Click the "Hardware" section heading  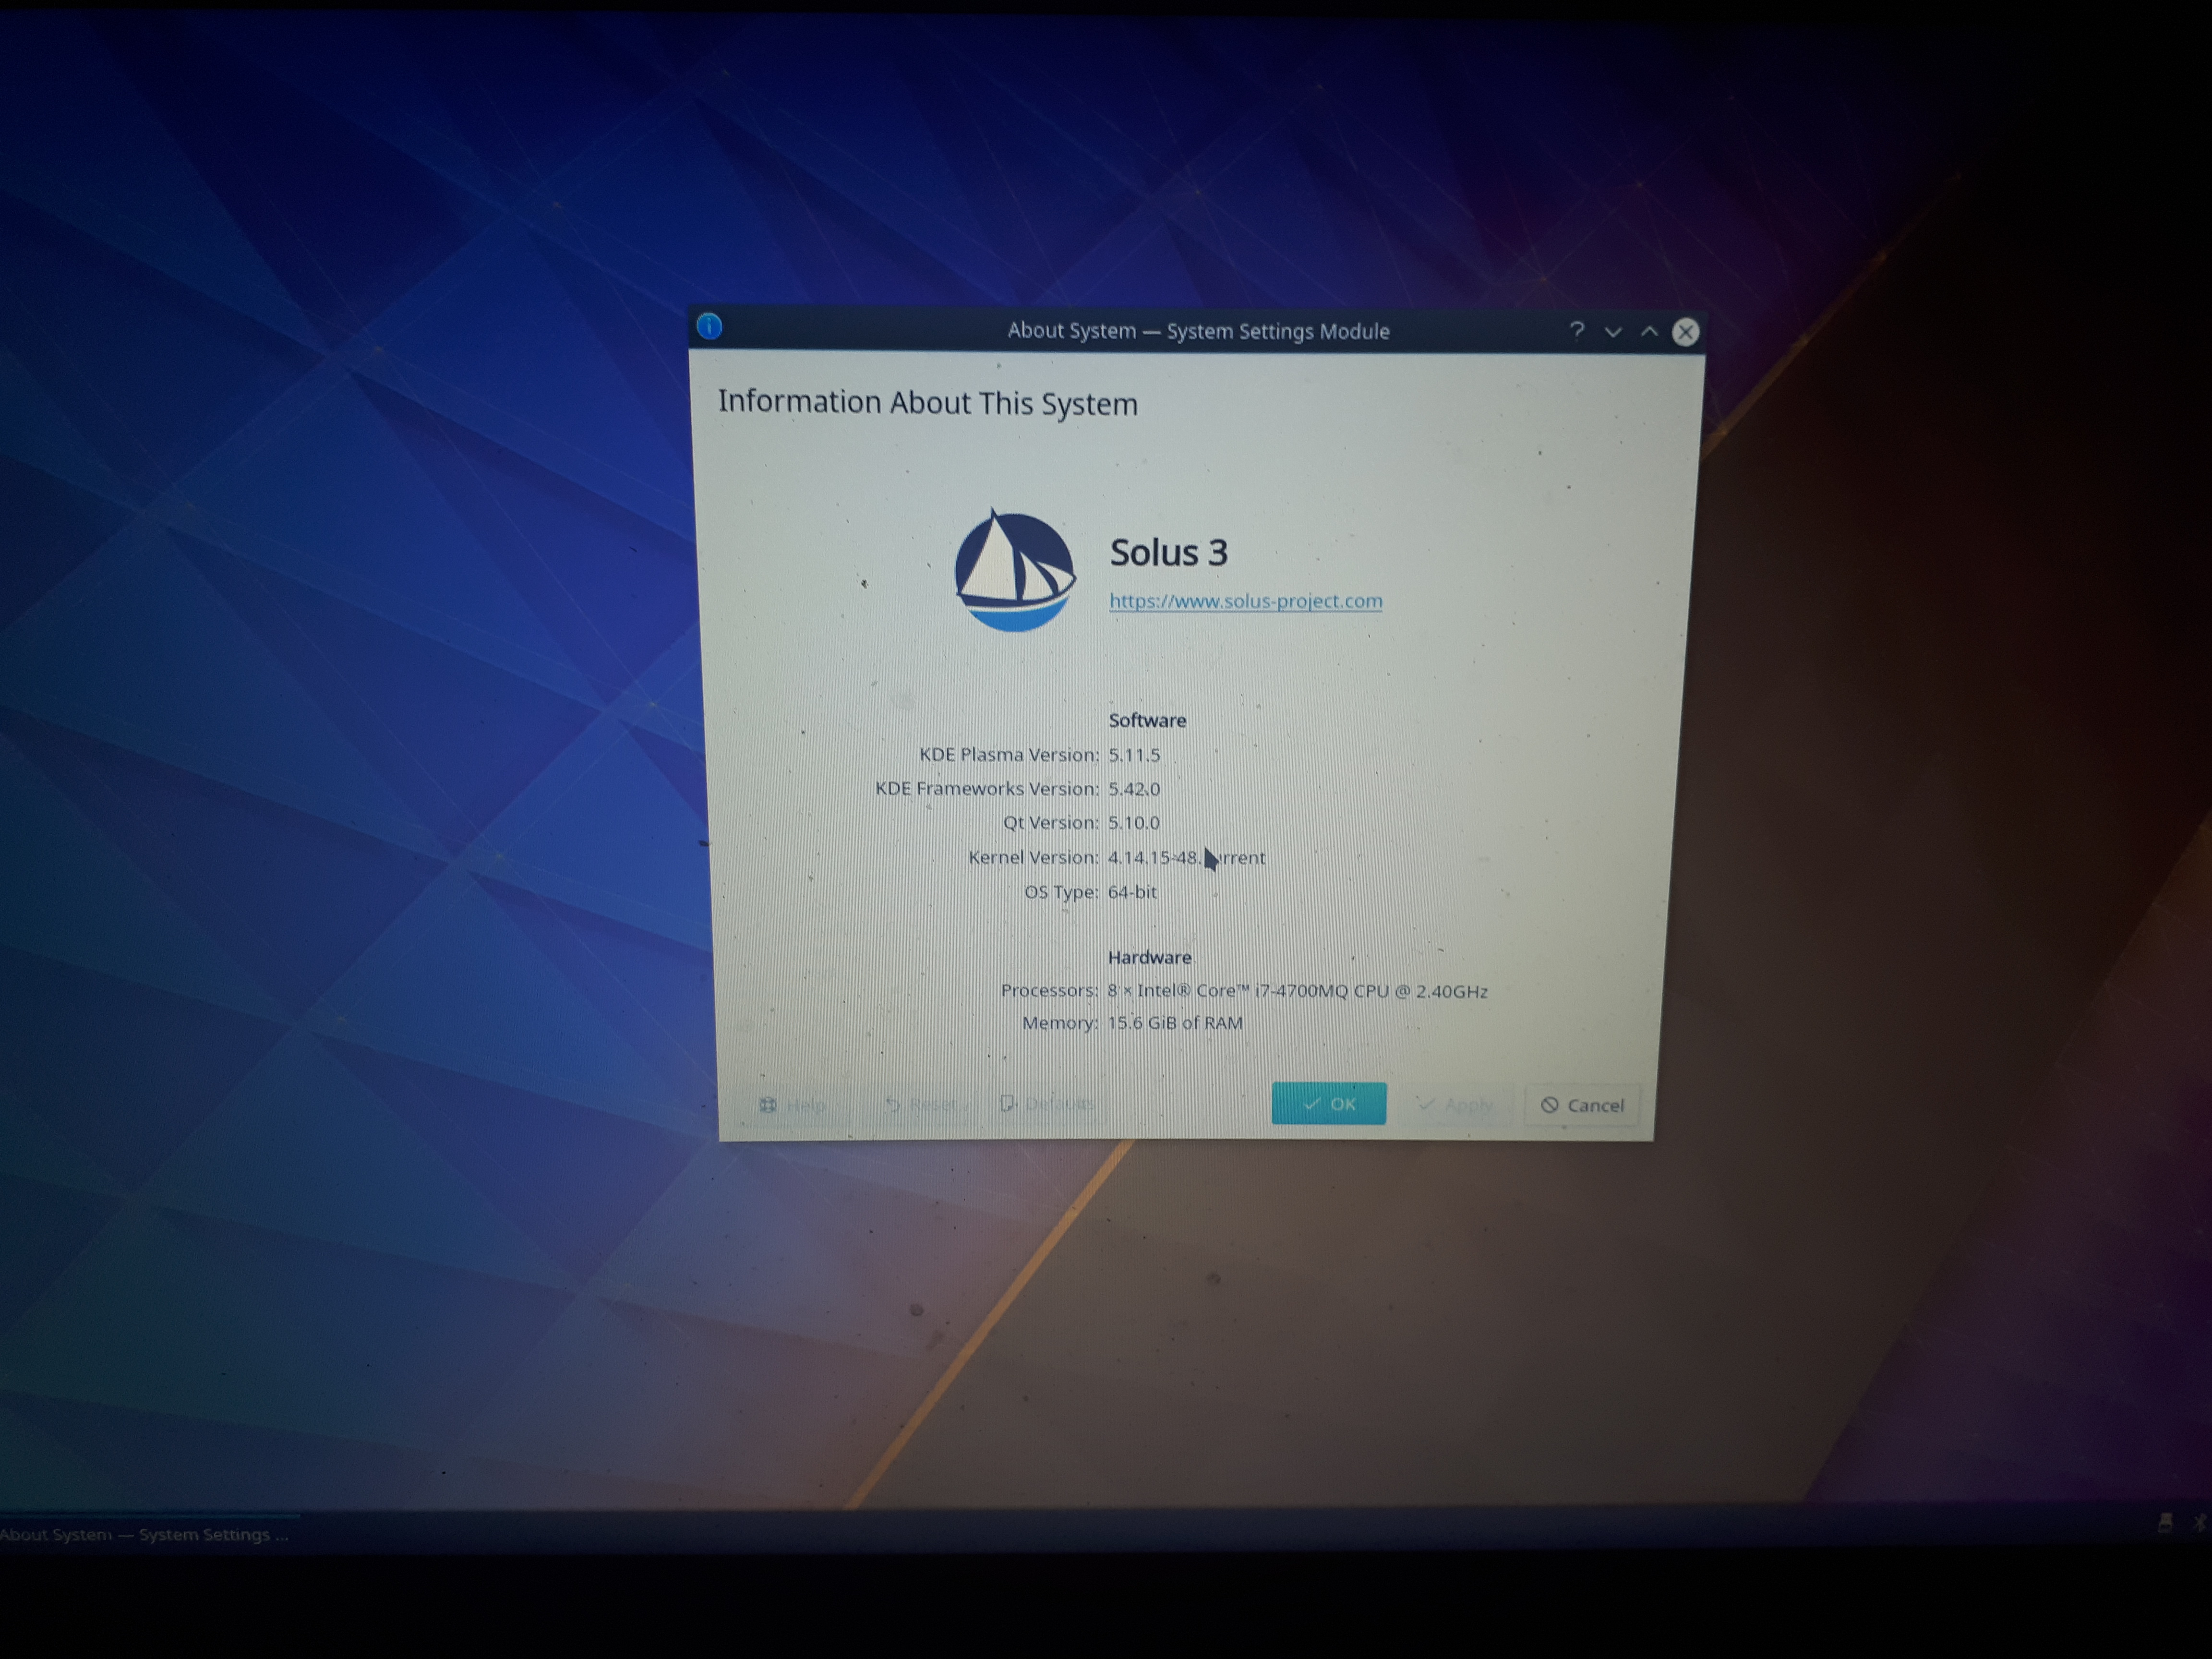click(1149, 957)
